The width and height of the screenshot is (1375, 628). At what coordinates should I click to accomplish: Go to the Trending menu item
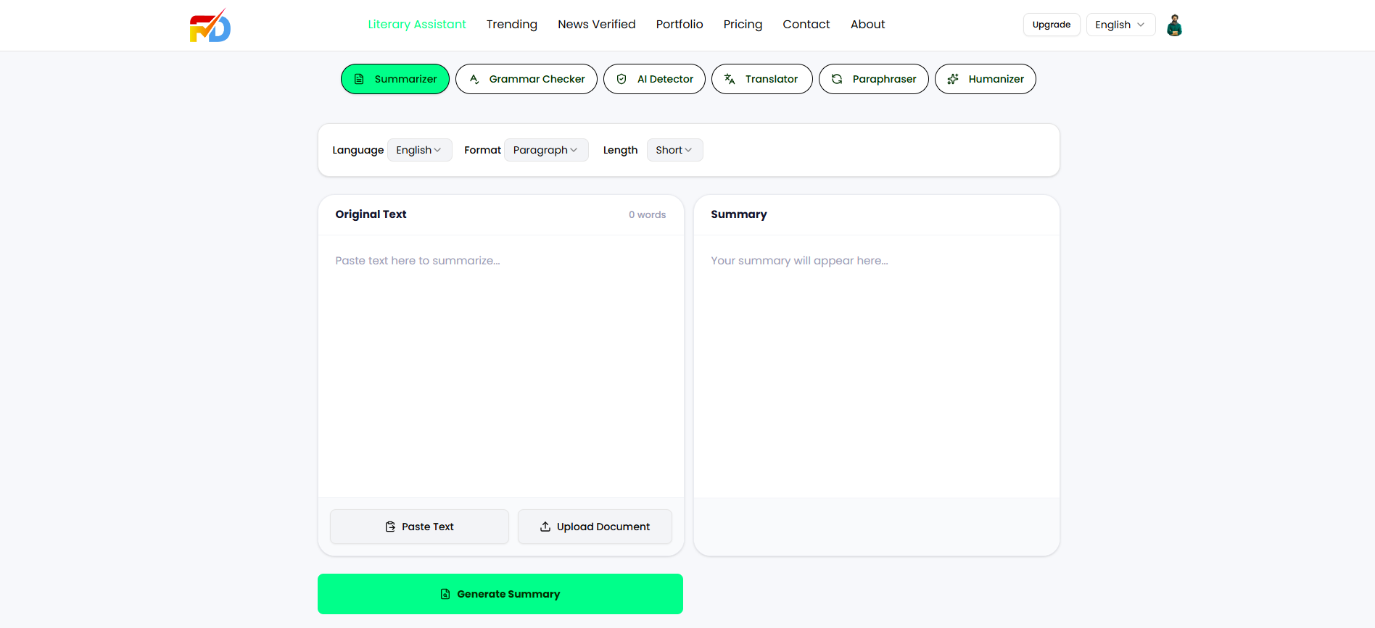tap(511, 25)
